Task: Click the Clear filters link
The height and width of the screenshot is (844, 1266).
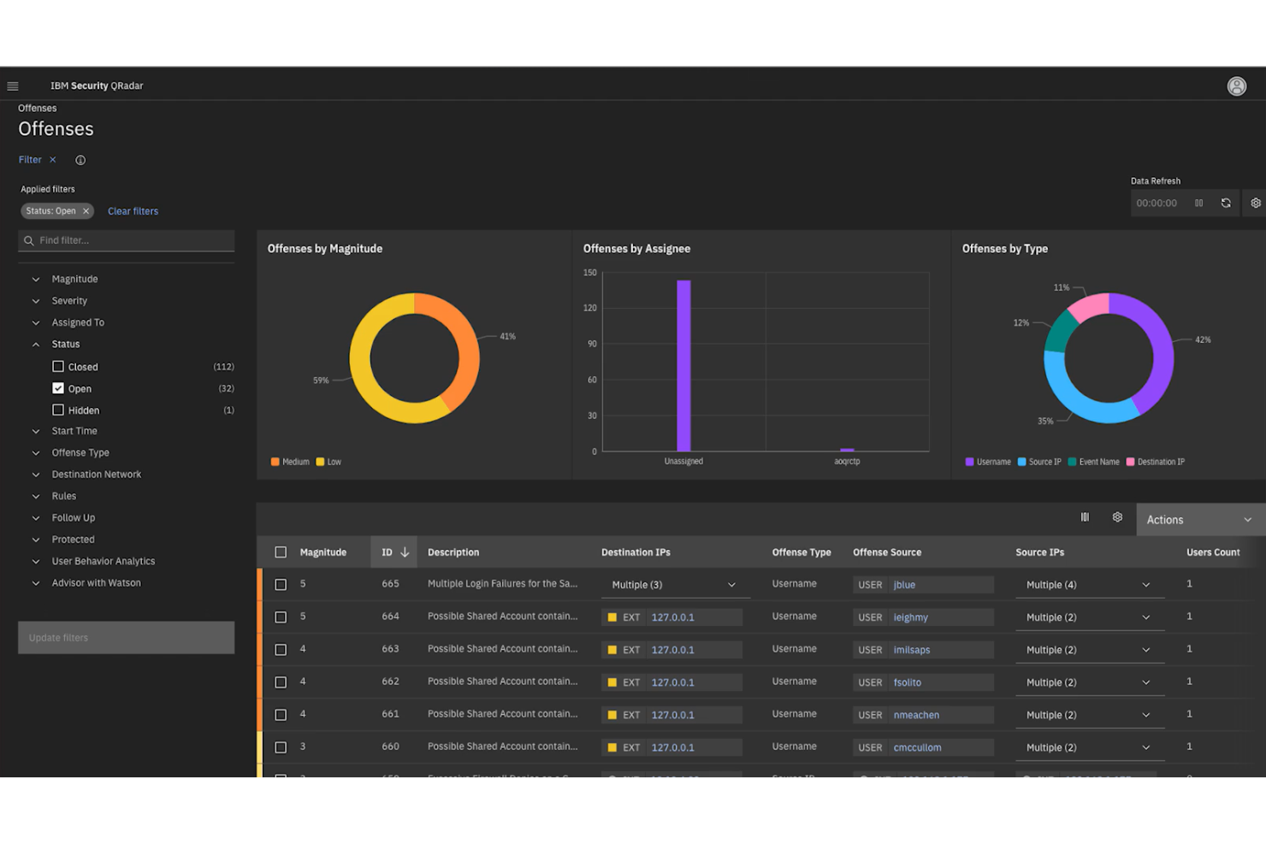Action: pyautogui.click(x=133, y=211)
